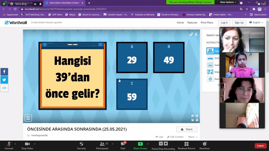The height and width of the screenshot is (151, 269).
Task: Open the Okuma listesi reading list
Action: pos(258,15)
